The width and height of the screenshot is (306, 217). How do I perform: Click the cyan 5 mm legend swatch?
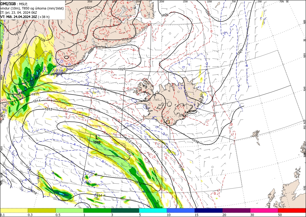[153, 210]
